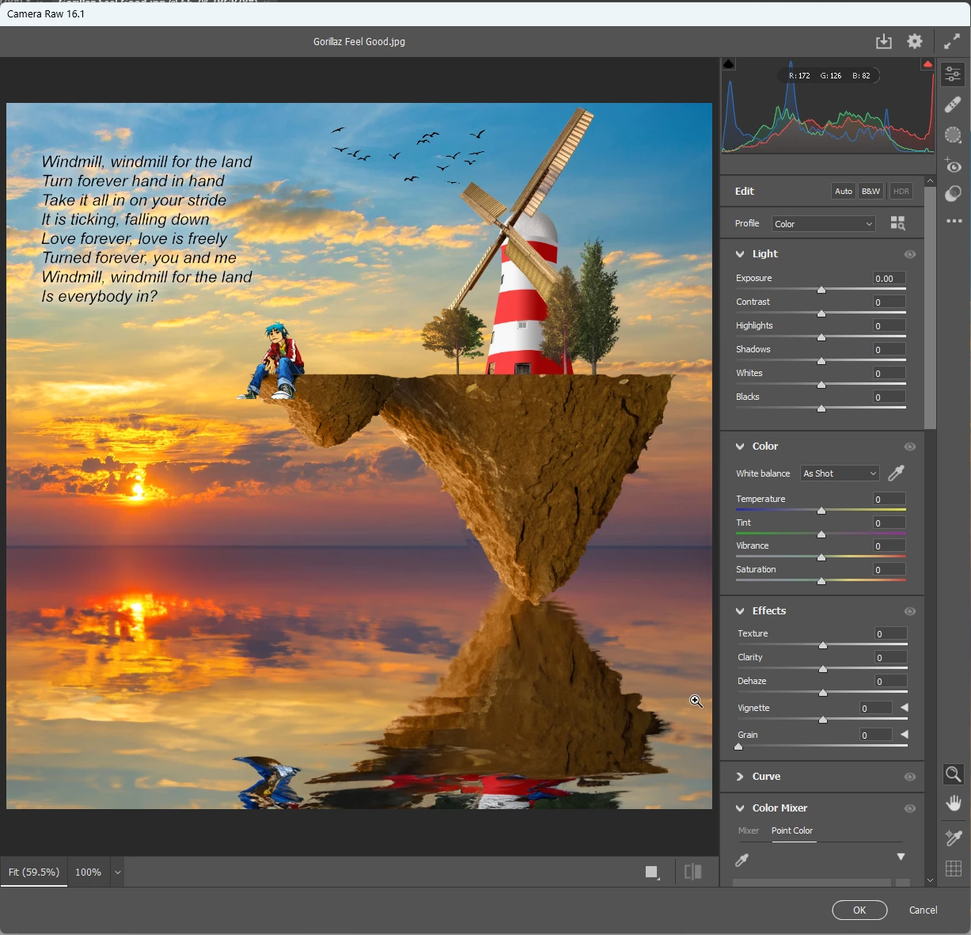The image size is (971, 935).
Task: Select Fit (59.5%) zoom option
Action: coord(34,872)
